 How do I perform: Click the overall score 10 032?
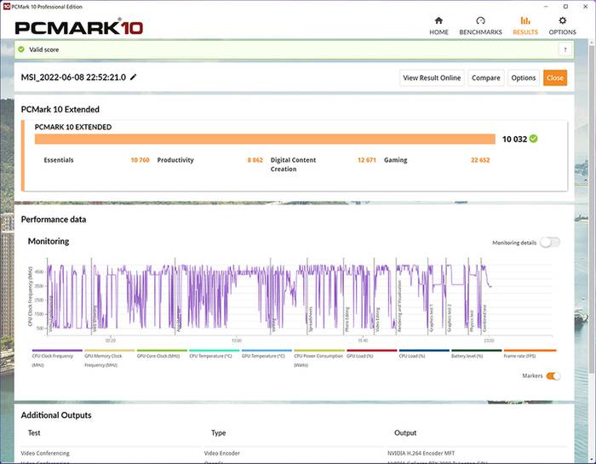click(x=514, y=139)
